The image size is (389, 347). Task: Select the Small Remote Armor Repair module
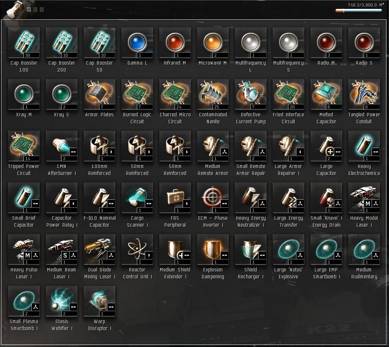251,146
